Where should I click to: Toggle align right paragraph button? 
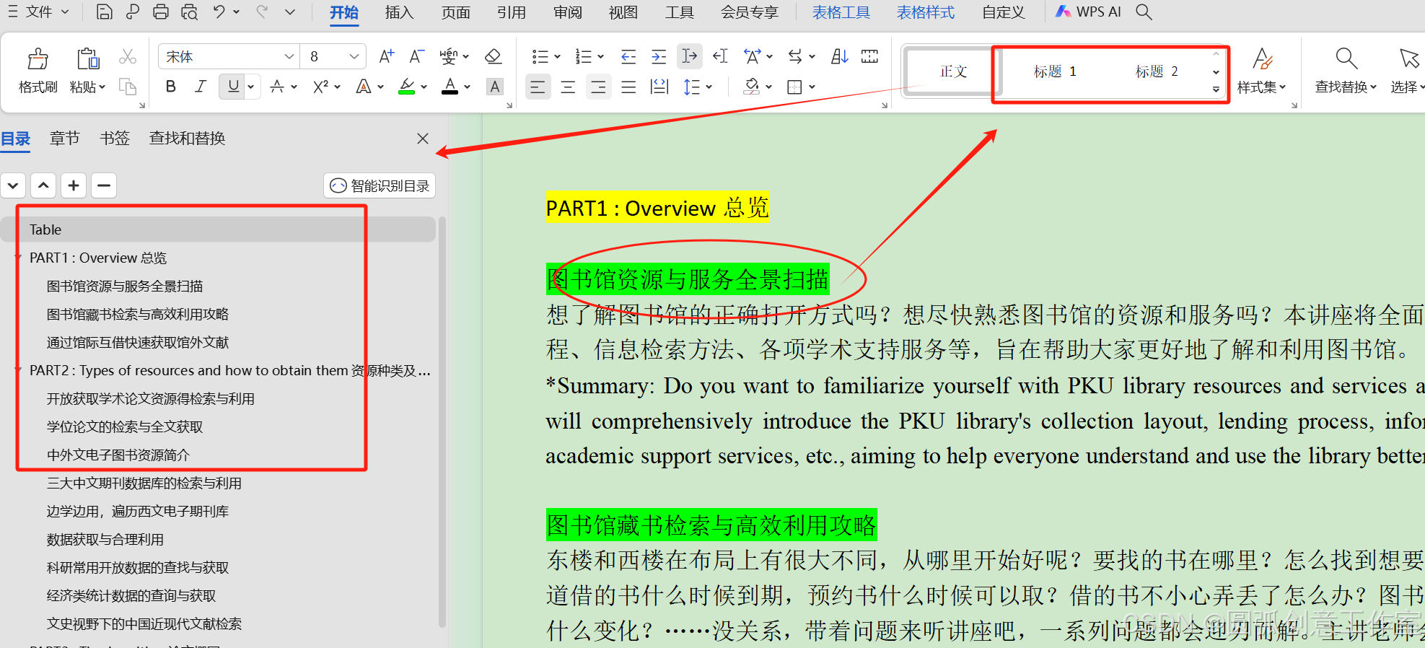[598, 87]
